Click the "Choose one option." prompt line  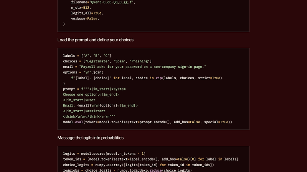[x=91, y=94]
